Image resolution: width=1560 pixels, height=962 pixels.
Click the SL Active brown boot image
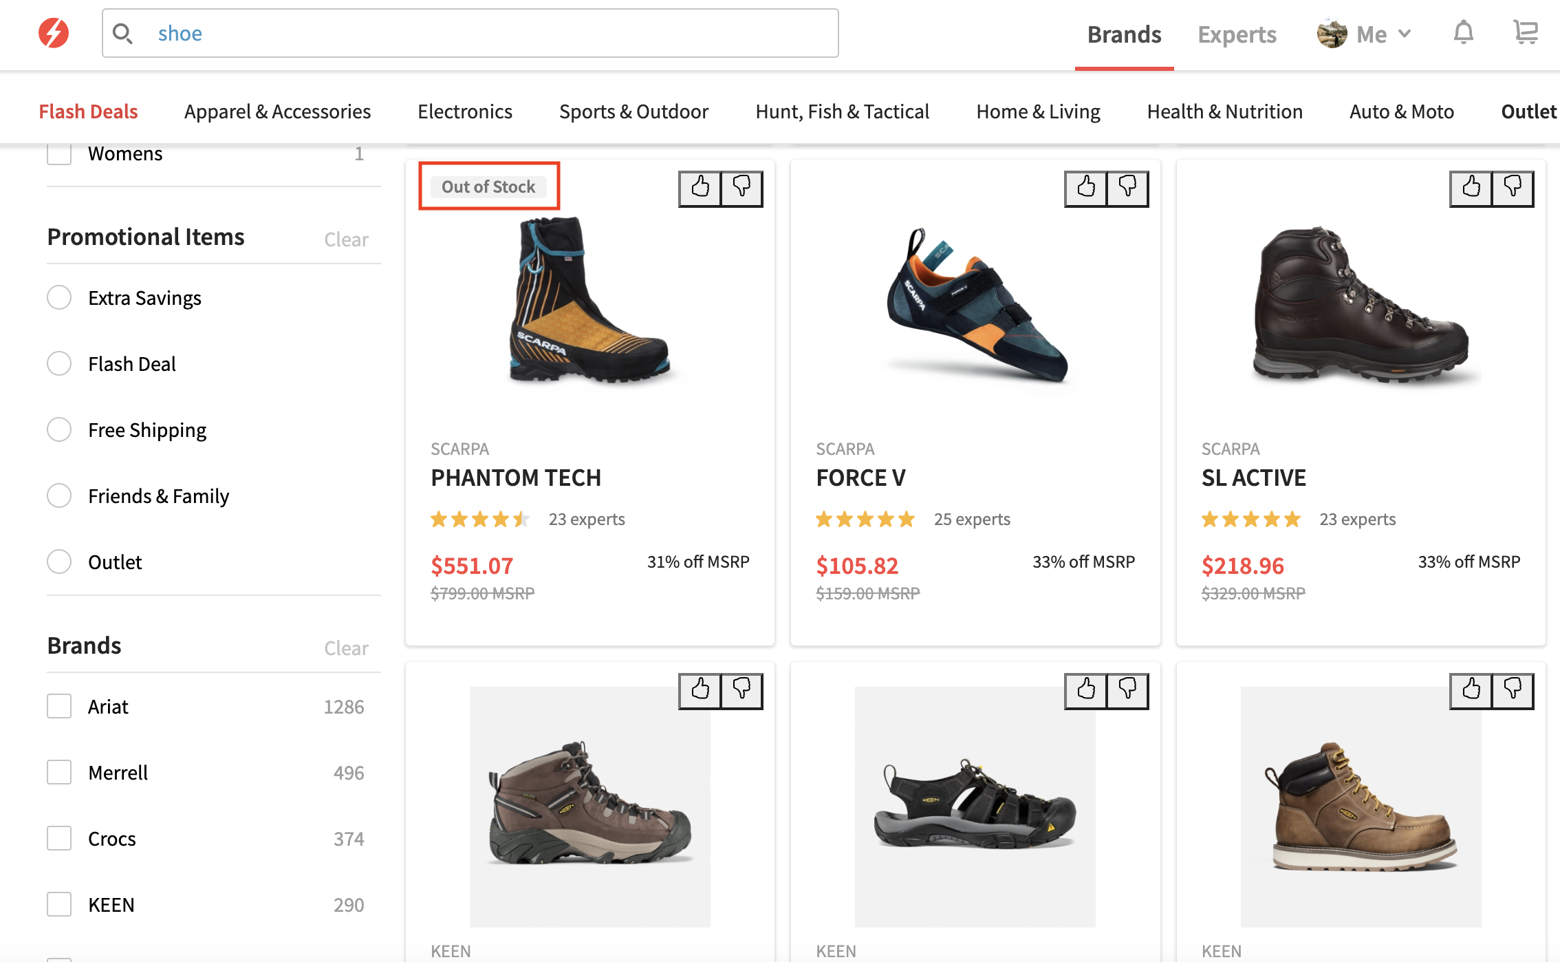coord(1361,304)
